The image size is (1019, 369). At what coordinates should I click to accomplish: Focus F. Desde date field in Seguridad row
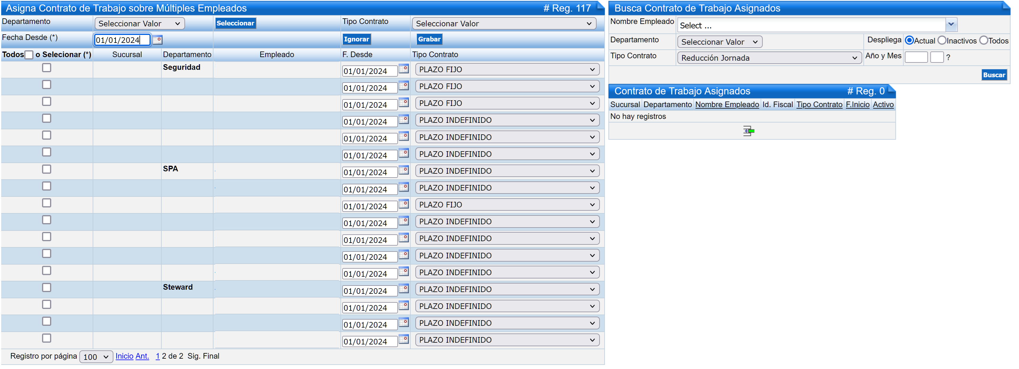(369, 71)
